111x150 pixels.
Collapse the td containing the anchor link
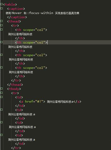(1, 97)
